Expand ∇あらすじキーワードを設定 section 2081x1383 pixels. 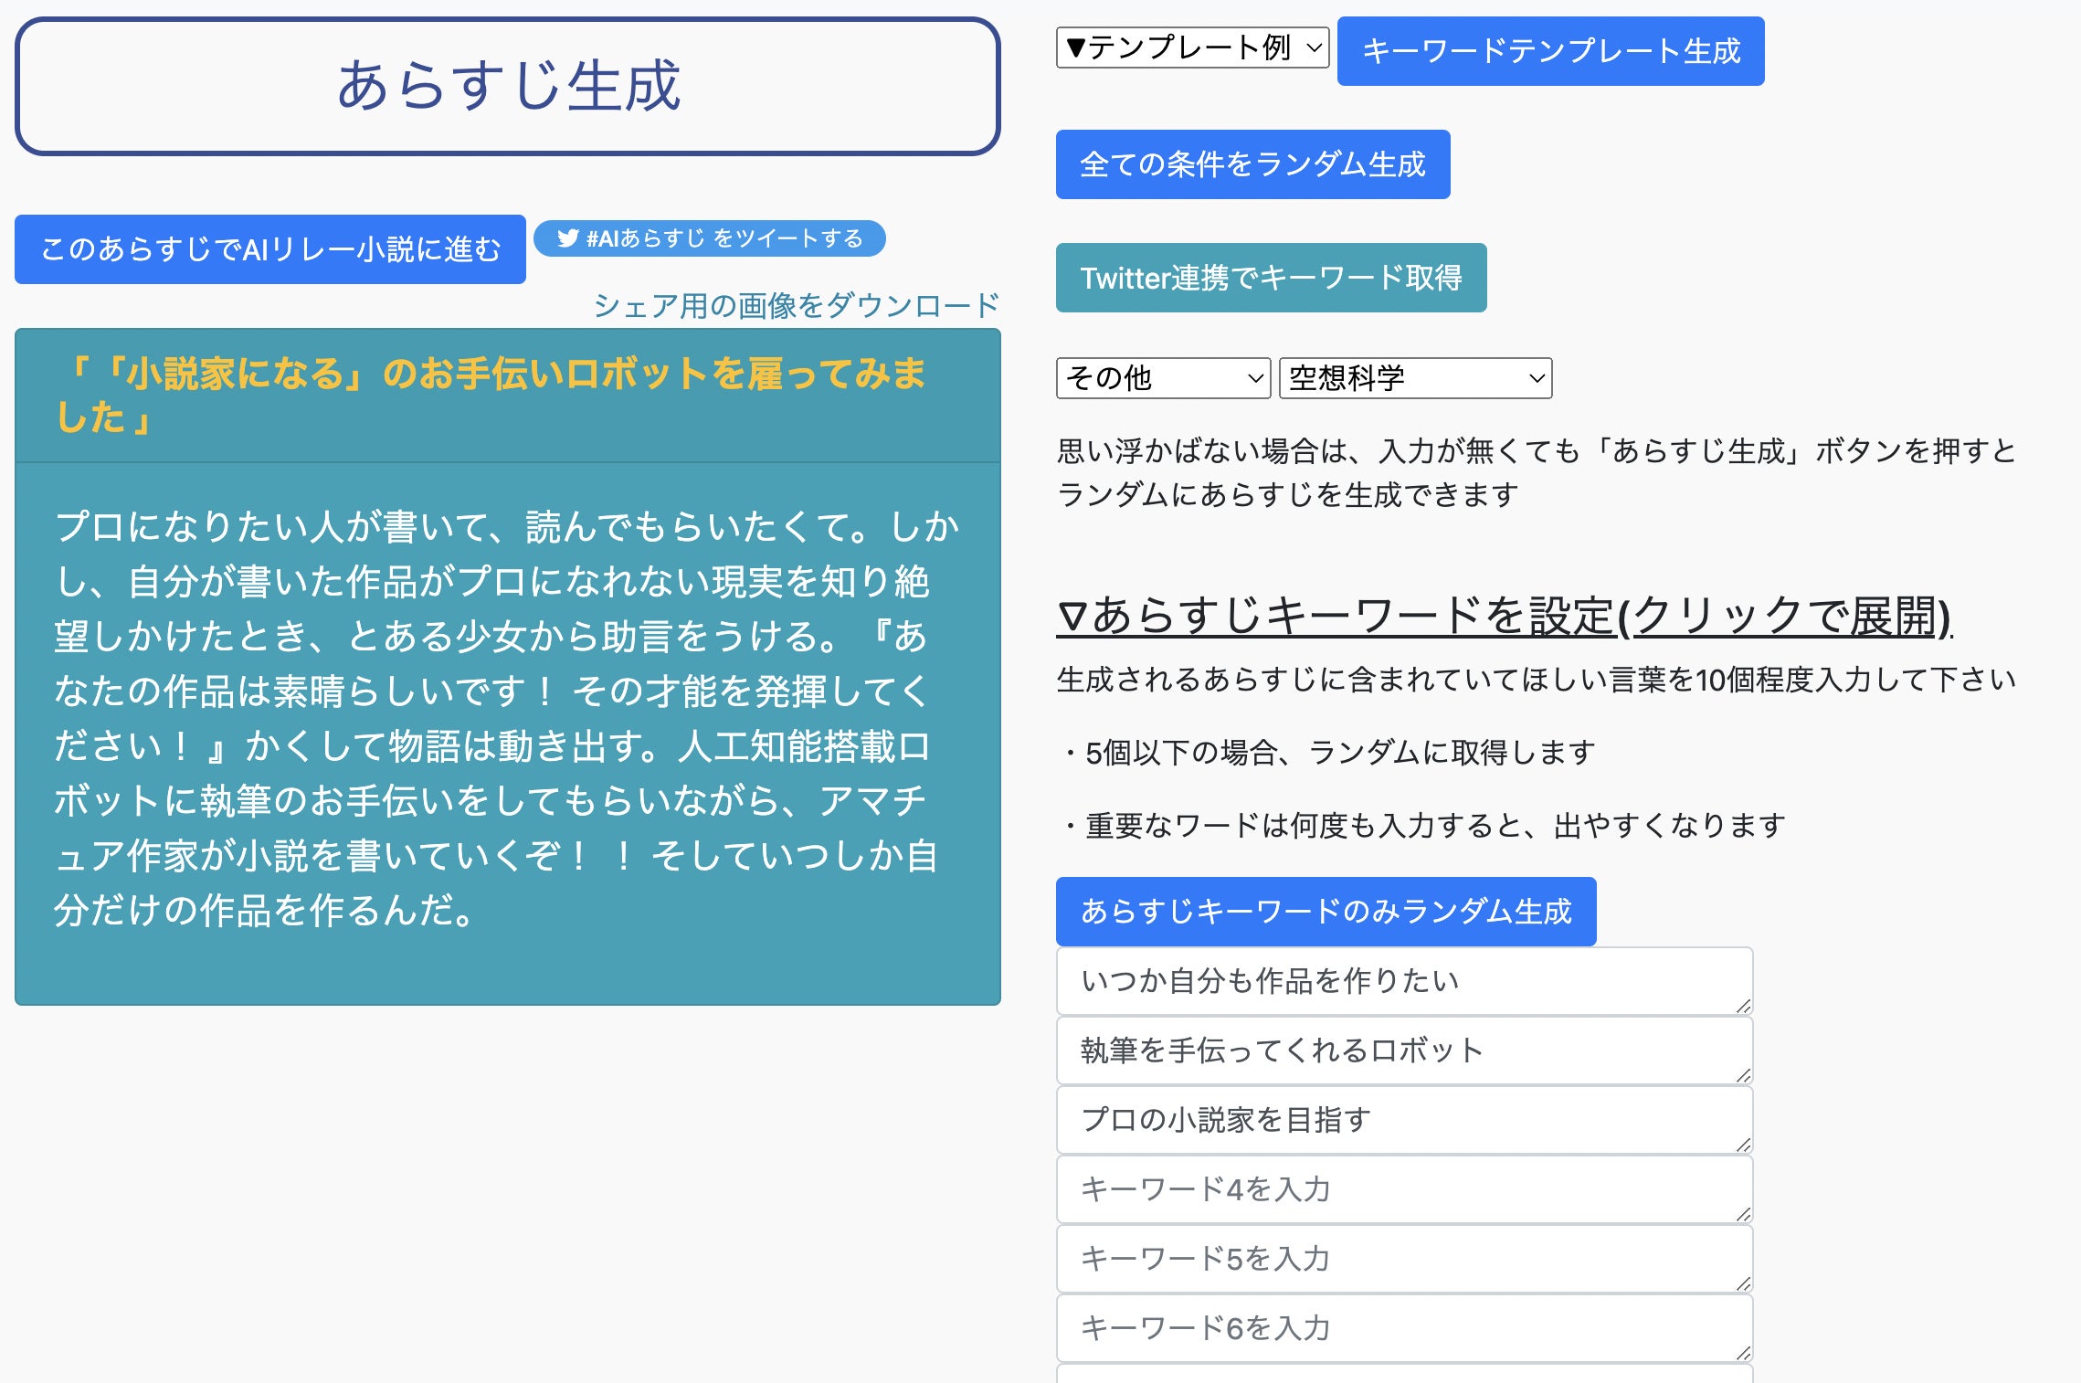click(x=1504, y=616)
